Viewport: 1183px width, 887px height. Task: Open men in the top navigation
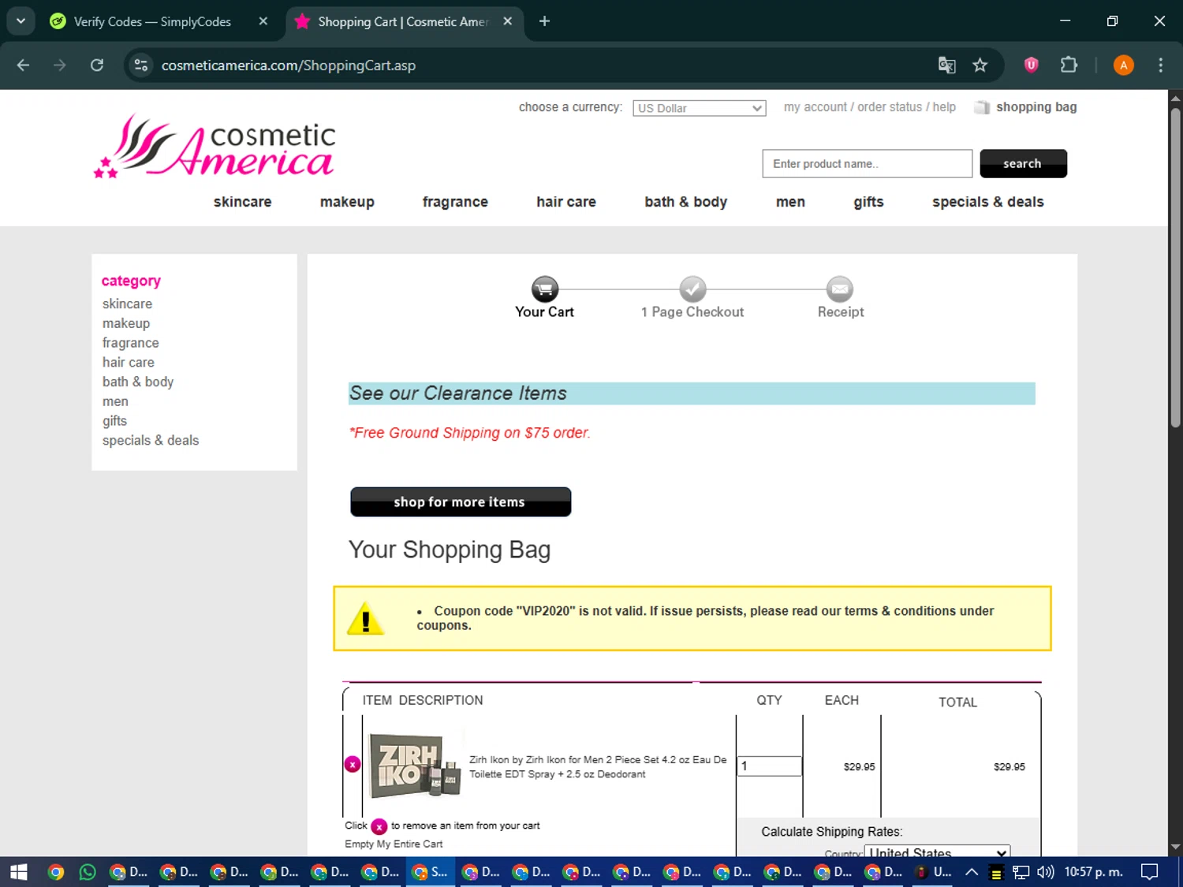tap(790, 202)
